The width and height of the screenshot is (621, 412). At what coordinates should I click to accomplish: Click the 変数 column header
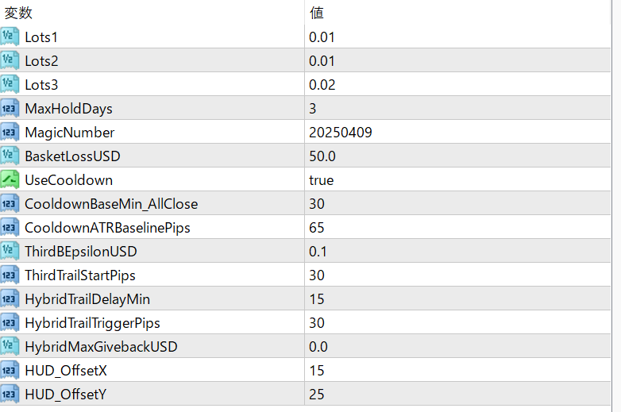[x=19, y=13]
